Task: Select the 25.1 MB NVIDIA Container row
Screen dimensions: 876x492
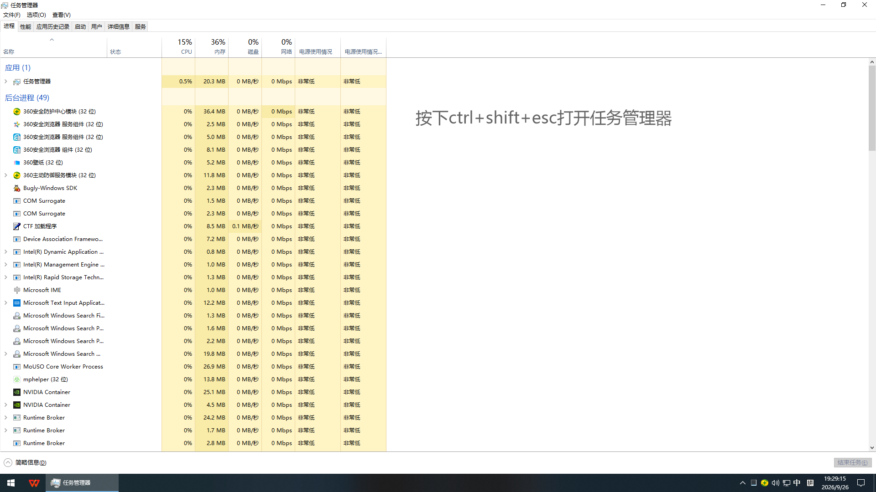Action: point(193,392)
